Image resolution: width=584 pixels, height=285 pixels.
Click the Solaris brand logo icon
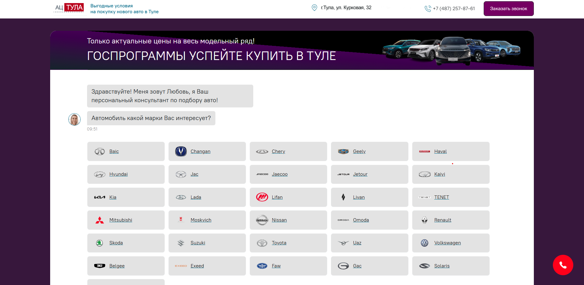tap(425, 266)
